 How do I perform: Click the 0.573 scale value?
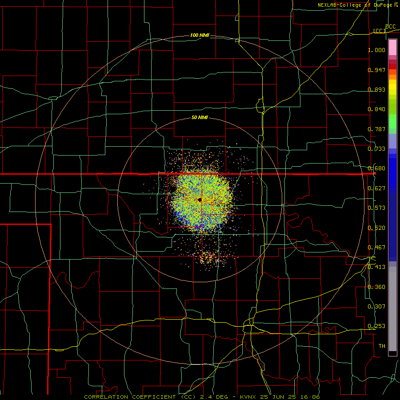376,208
